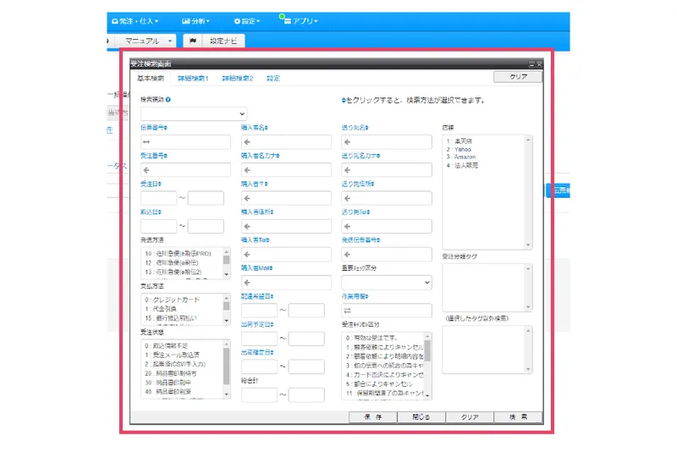Click the 発送伝票番号 search-method label
The image size is (677, 452).
tap(361, 240)
